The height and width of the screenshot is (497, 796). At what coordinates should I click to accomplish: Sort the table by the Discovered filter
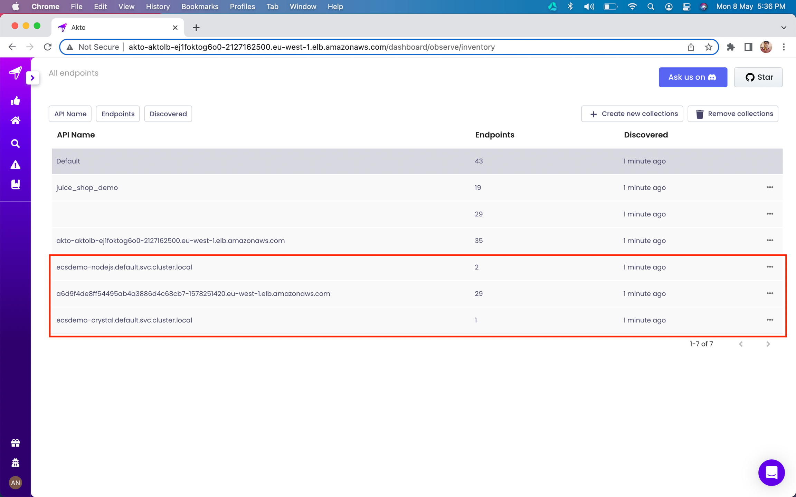(168, 114)
